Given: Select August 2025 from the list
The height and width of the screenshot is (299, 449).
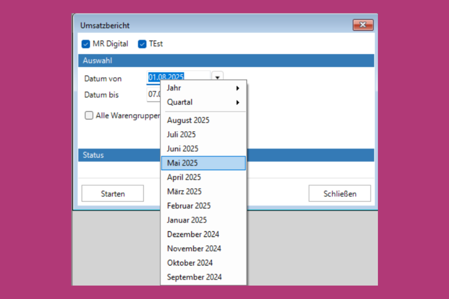Looking at the screenshot, I should [x=188, y=120].
